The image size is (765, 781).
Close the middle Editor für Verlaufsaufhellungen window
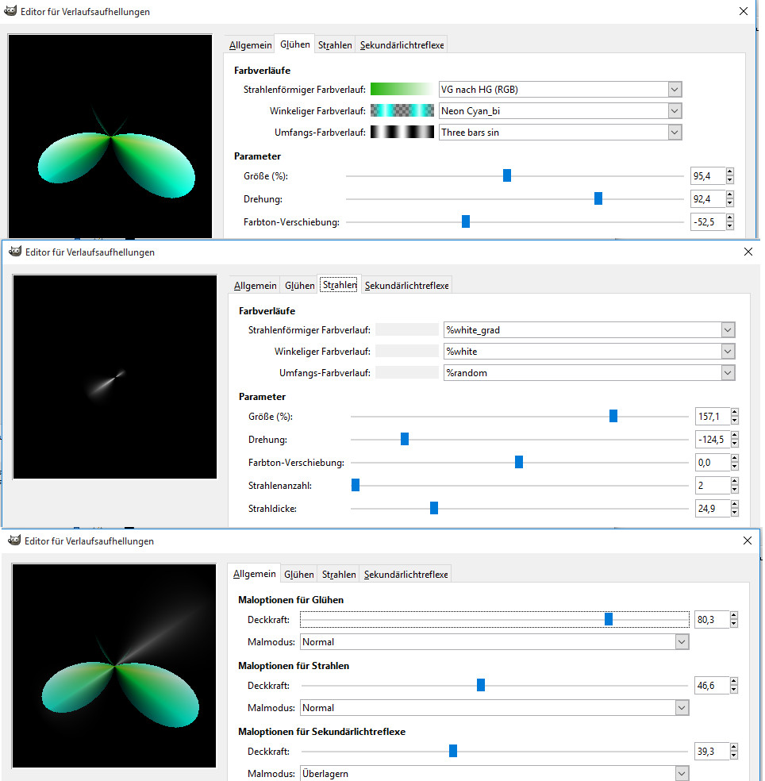[x=748, y=252]
